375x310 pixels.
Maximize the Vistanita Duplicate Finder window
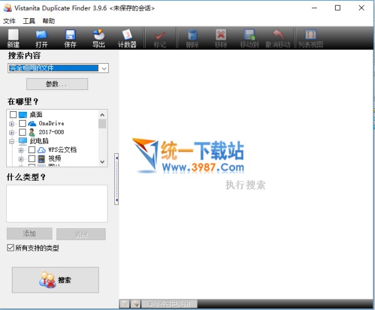(x=337, y=8)
